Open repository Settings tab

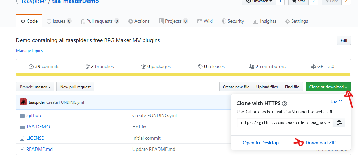[296, 21]
